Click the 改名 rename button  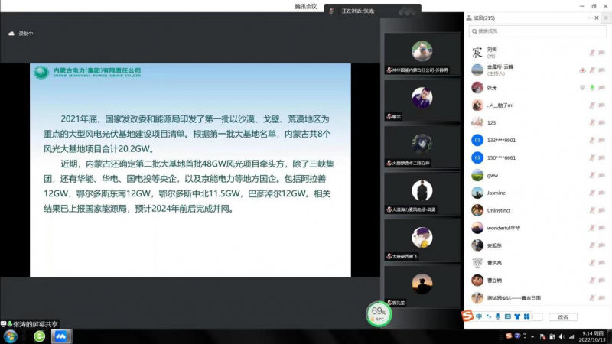[x=563, y=317]
